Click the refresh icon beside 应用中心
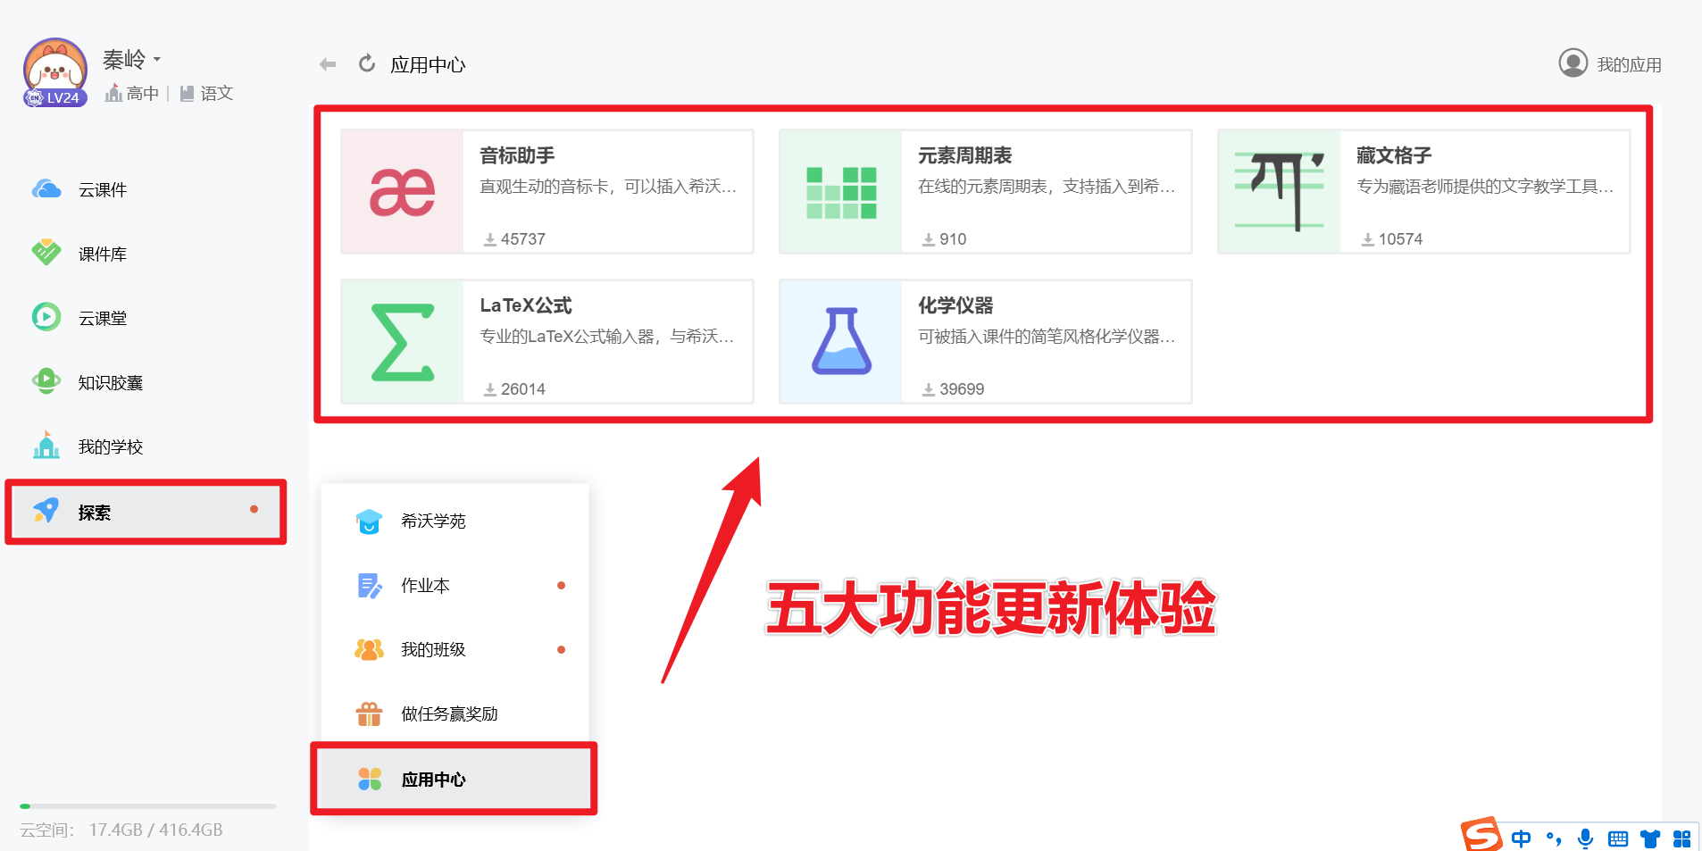Screen dimensions: 1702x851 pyautogui.click(x=367, y=63)
